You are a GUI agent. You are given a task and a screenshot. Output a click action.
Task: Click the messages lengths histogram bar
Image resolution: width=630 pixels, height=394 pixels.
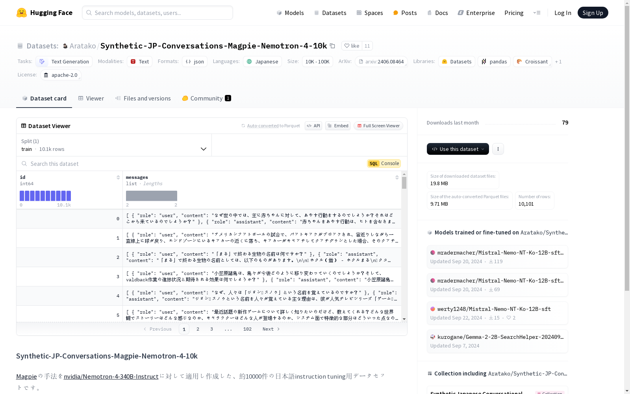pyautogui.click(x=152, y=196)
